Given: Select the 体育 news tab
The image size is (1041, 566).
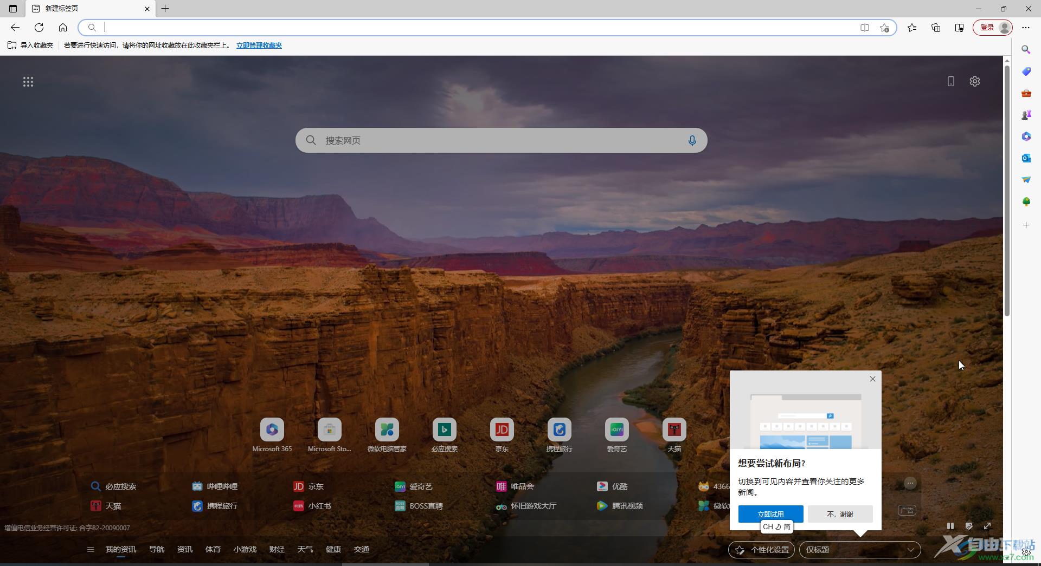Looking at the screenshot, I should point(213,550).
